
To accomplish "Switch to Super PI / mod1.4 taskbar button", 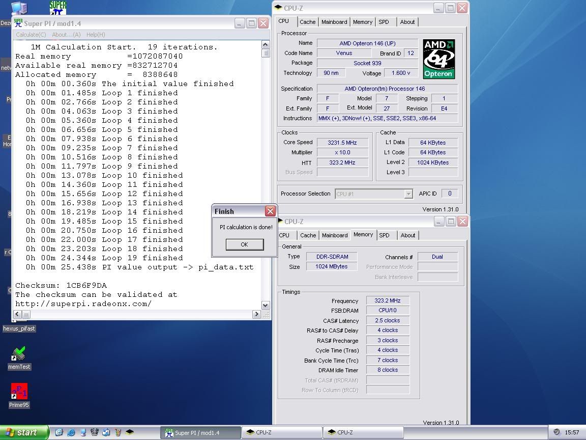I will coord(200,433).
